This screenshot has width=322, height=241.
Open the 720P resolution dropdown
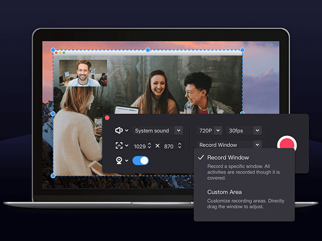tap(210, 130)
